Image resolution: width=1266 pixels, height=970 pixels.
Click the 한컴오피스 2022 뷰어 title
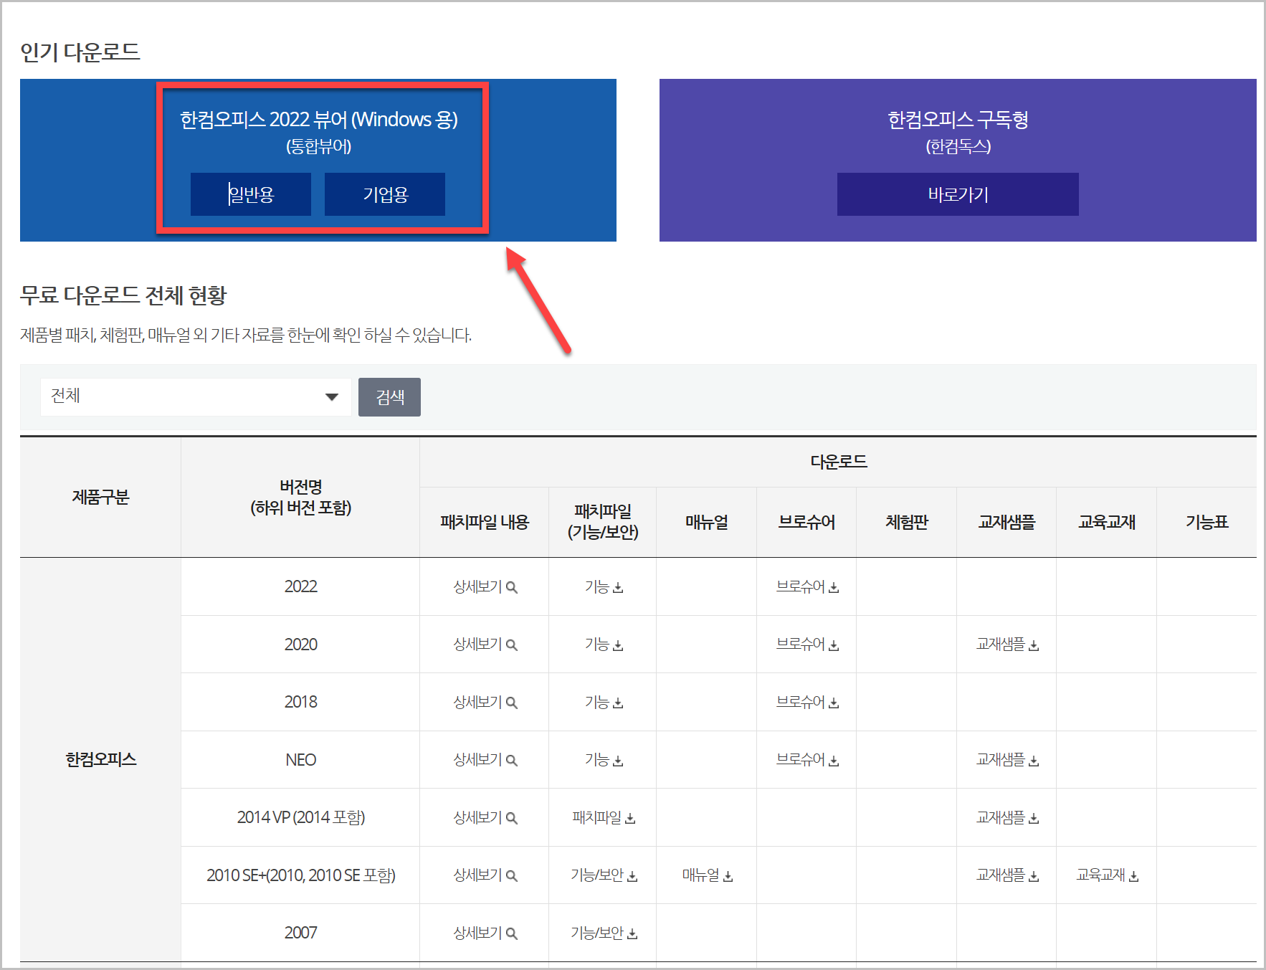coord(319,119)
